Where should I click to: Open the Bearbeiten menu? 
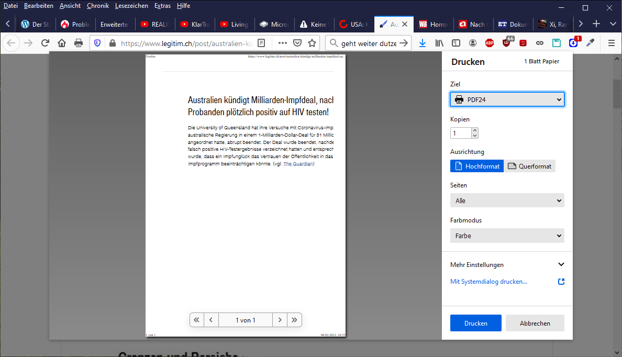tap(38, 6)
